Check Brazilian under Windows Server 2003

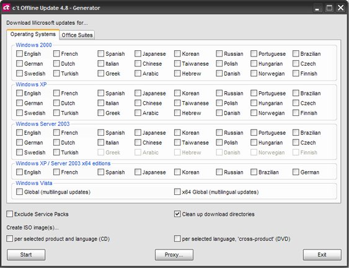tap(296, 133)
